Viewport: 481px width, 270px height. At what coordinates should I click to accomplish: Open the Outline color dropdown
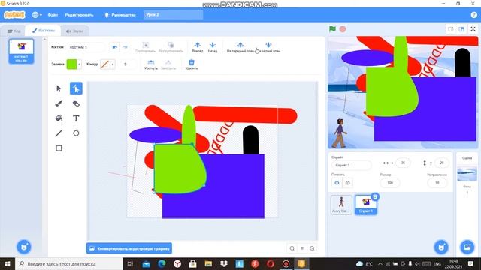[x=107, y=64]
